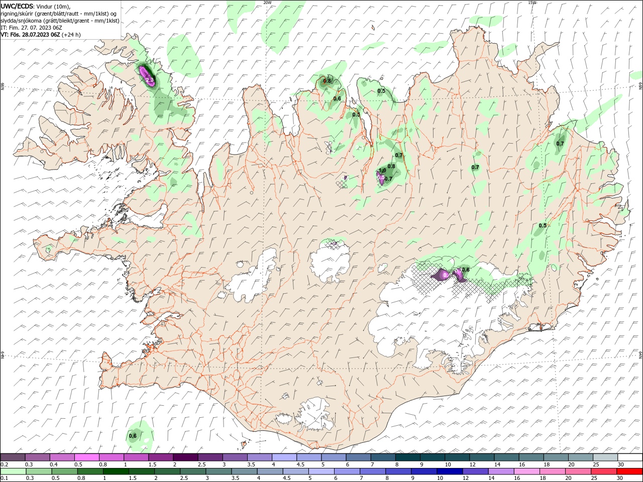Click the Hofsjökull glacier white area in central Iceland
The height and width of the screenshot is (482, 643).
click(x=331, y=261)
